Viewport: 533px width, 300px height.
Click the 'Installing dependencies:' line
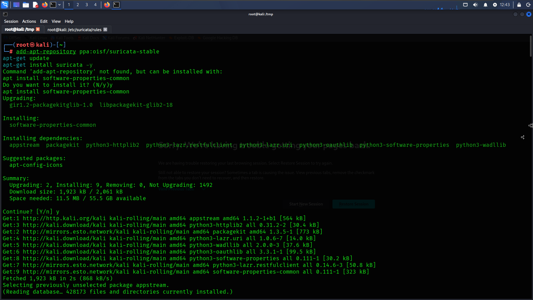(43, 138)
